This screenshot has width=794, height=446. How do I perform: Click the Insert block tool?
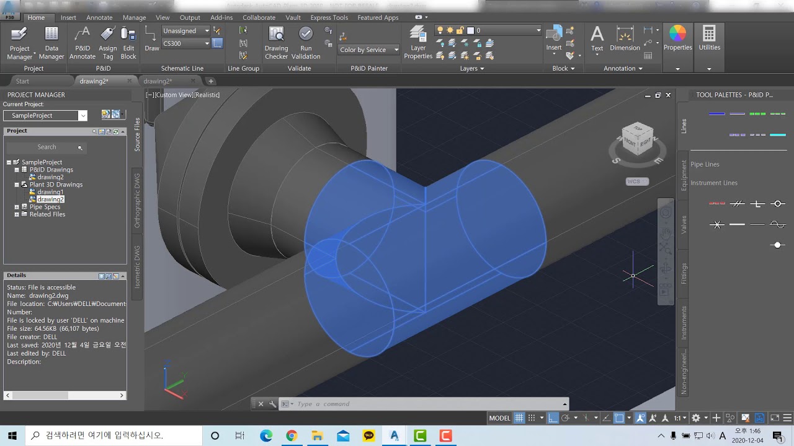point(554,38)
